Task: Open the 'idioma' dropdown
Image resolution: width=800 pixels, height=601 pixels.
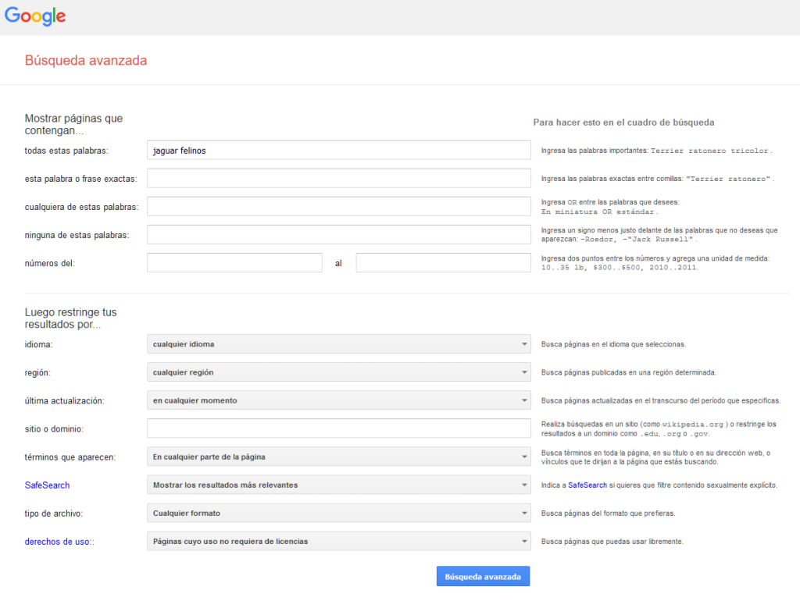Action: (339, 344)
